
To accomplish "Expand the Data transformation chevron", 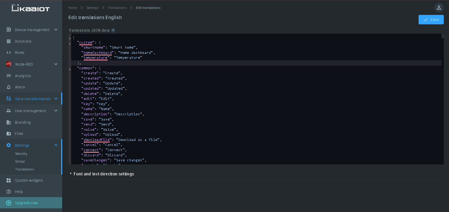I will (56, 99).
